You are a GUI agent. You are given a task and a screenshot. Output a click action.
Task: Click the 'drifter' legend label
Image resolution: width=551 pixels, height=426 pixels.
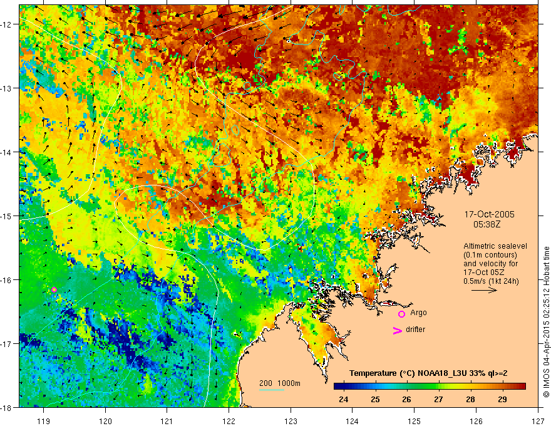[415, 330]
